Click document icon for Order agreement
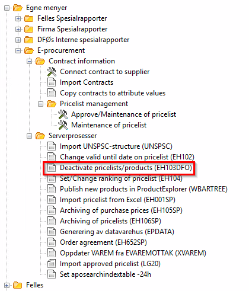This screenshot has width=249, height=291. (x=52, y=242)
